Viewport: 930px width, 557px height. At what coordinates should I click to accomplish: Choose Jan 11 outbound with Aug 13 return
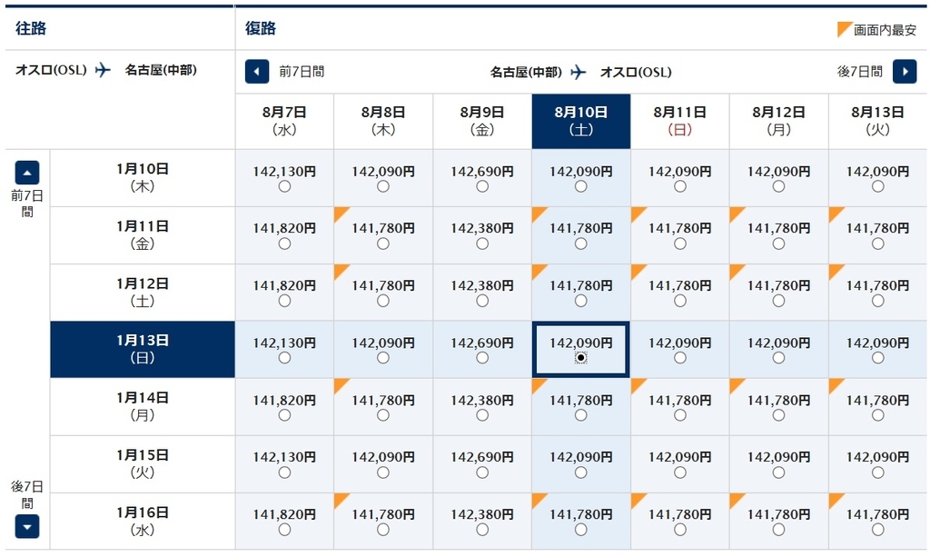coord(878,244)
